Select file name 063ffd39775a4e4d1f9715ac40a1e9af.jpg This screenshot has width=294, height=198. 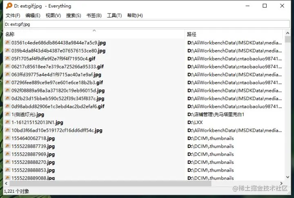[x=56, y=75]
